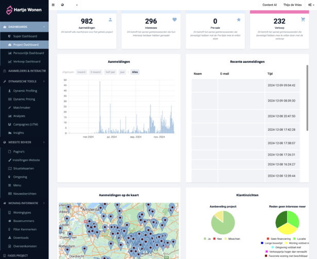This screenshot has height=259, width=317.
Task: Open Thijs de Vries user menu
Action: [292, 5]
